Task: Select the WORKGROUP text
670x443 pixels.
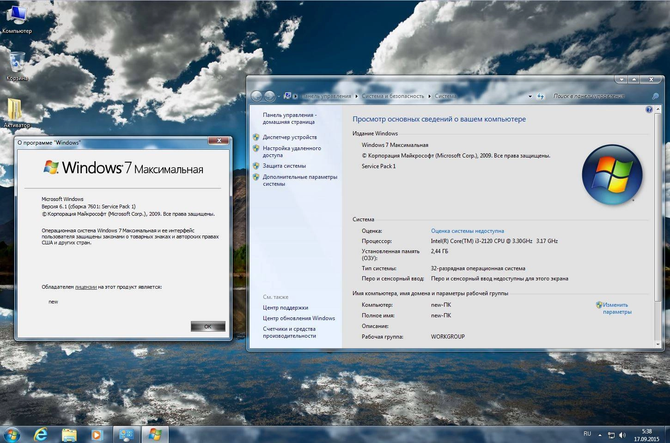Action: point(448,337)
